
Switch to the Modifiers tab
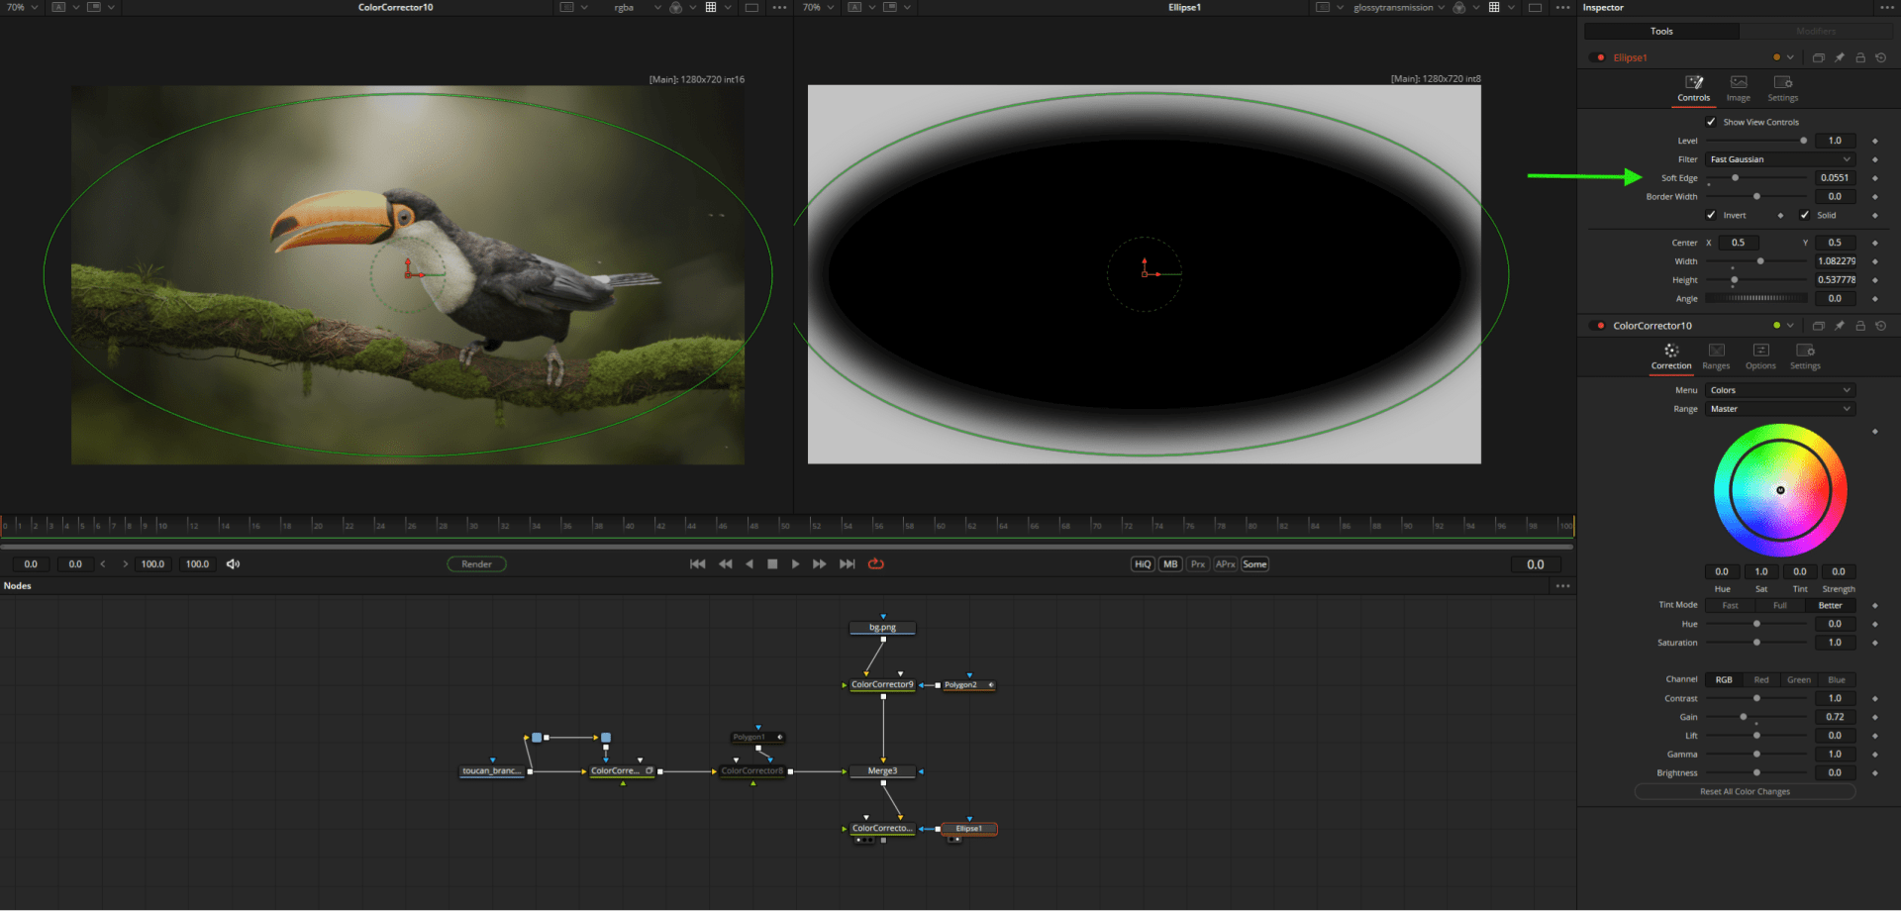(1816, 32)
